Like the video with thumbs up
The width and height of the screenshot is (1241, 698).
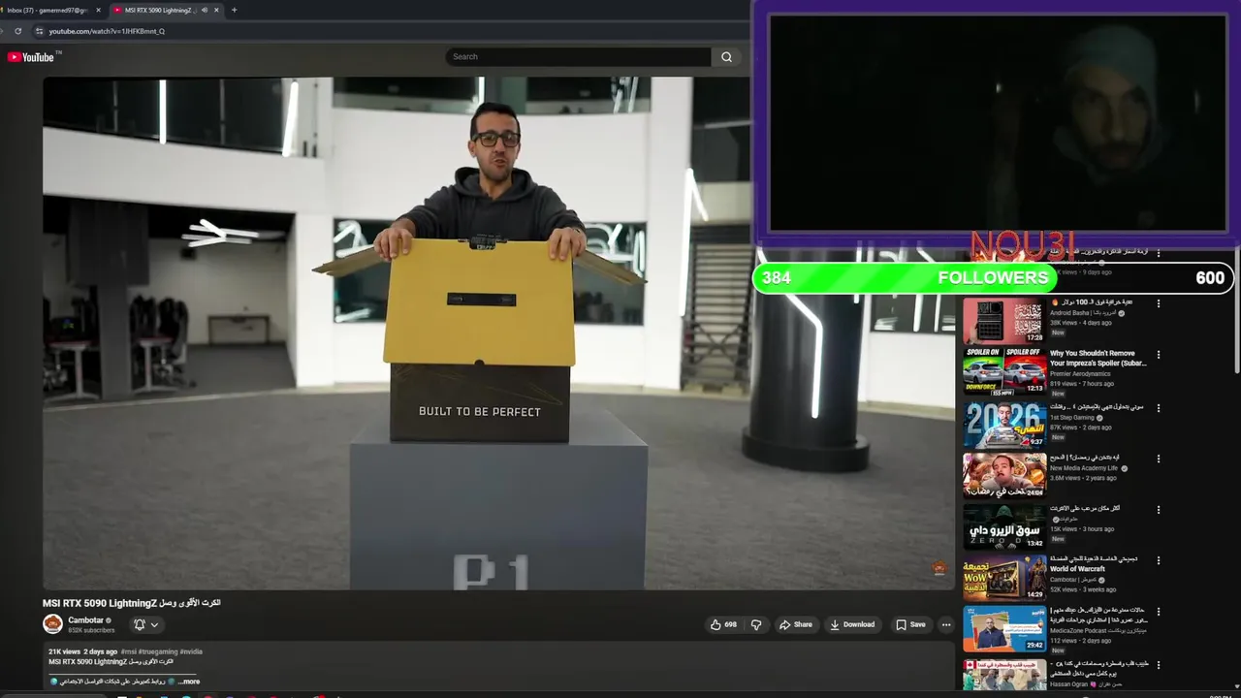coord(723,624)
